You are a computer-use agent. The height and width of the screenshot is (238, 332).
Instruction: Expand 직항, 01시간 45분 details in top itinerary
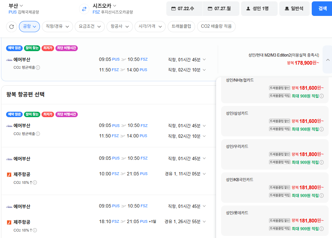204,60
